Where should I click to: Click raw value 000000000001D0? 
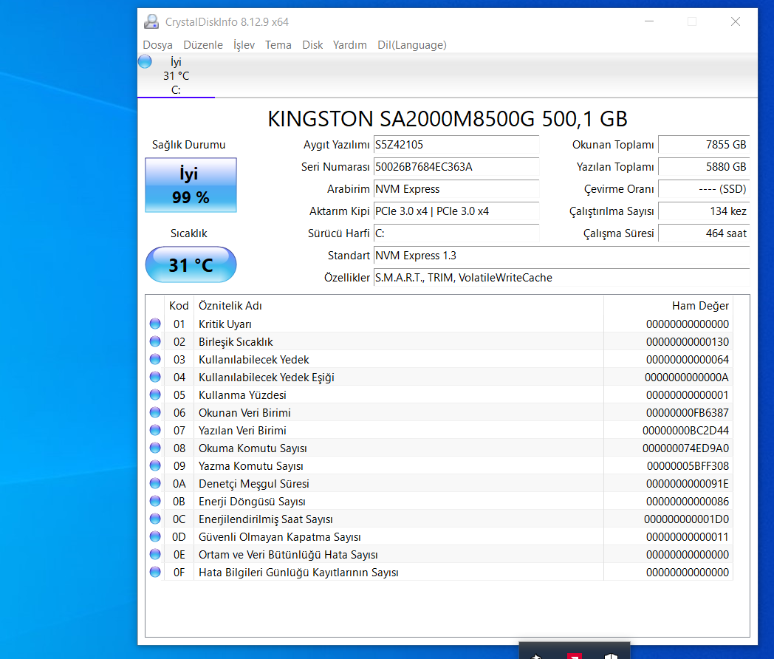coord(686,519)
